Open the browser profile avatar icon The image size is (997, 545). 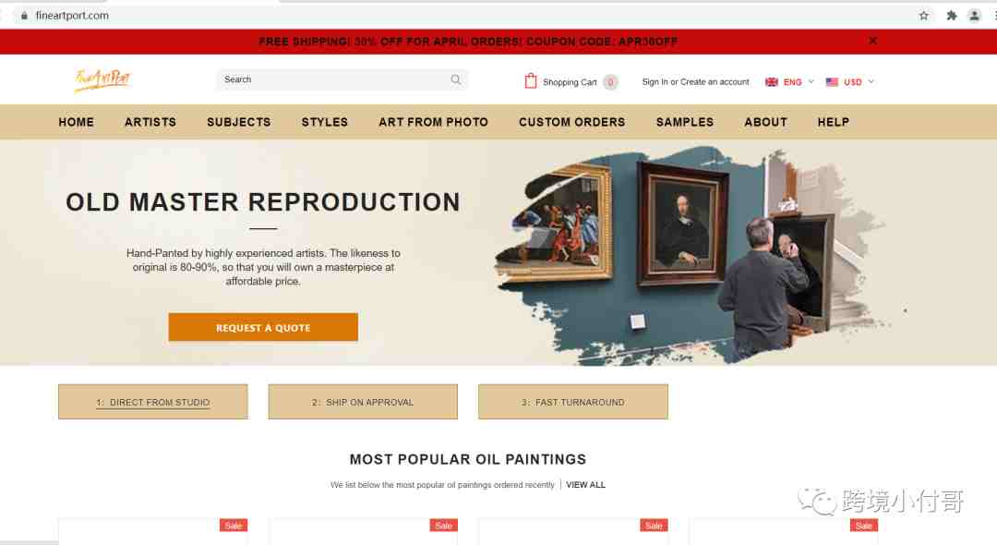pos(974,16)
